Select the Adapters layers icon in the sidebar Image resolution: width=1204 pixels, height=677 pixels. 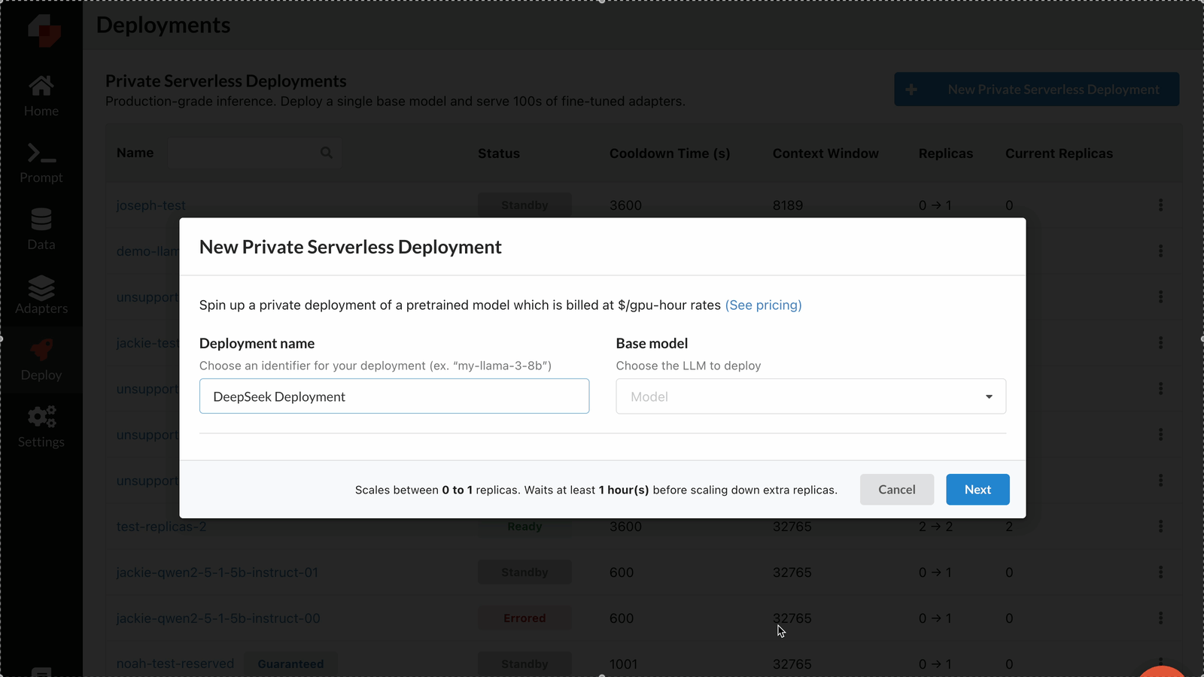click(41, 287)
